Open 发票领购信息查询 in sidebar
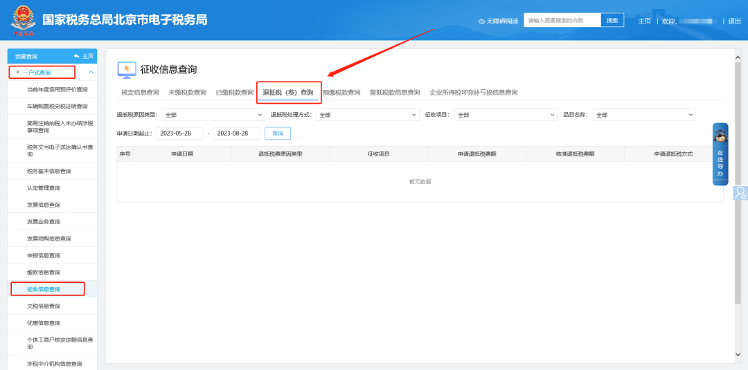The height and width of the screenshot is (370, 748). click(x=49, y=239)
